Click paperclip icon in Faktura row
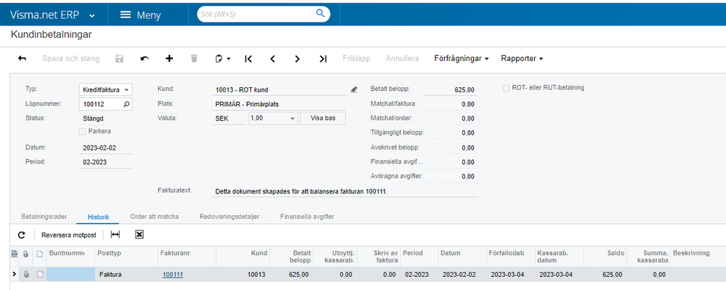 [x=26, y=274]
